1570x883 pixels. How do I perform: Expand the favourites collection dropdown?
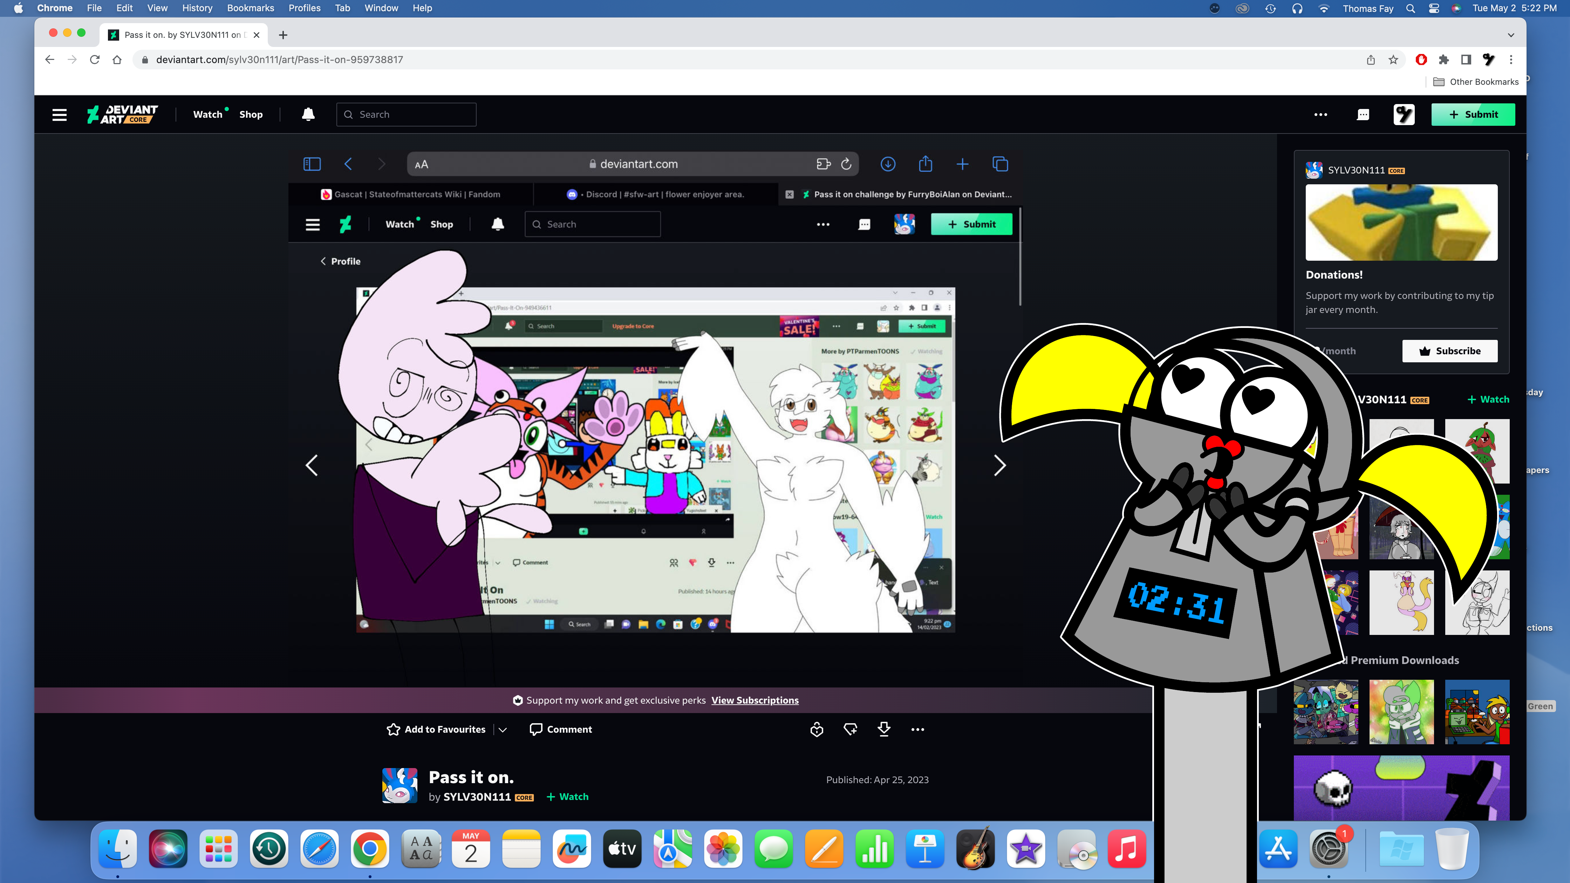point(503,730)
